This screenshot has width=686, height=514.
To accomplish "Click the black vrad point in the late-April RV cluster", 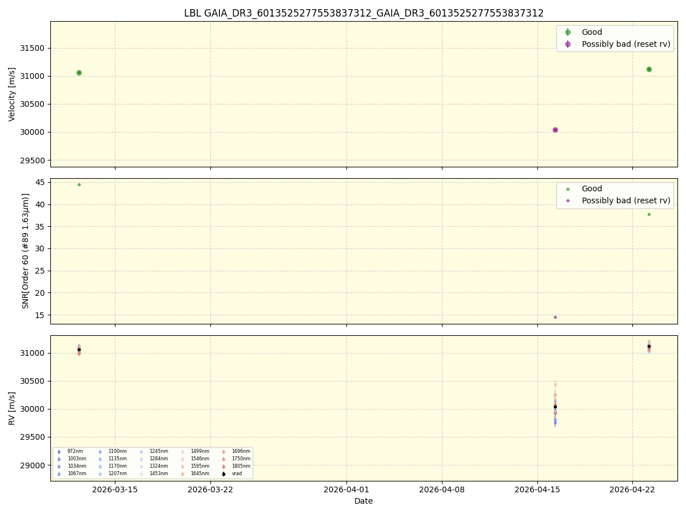I will [x=649, y=346].
